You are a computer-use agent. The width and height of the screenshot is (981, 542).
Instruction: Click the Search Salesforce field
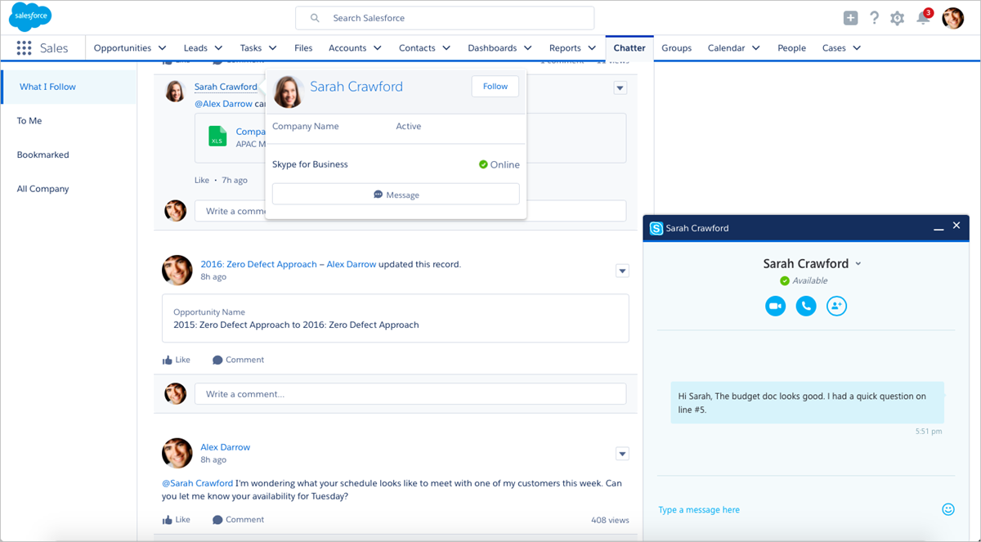(445, 18)
